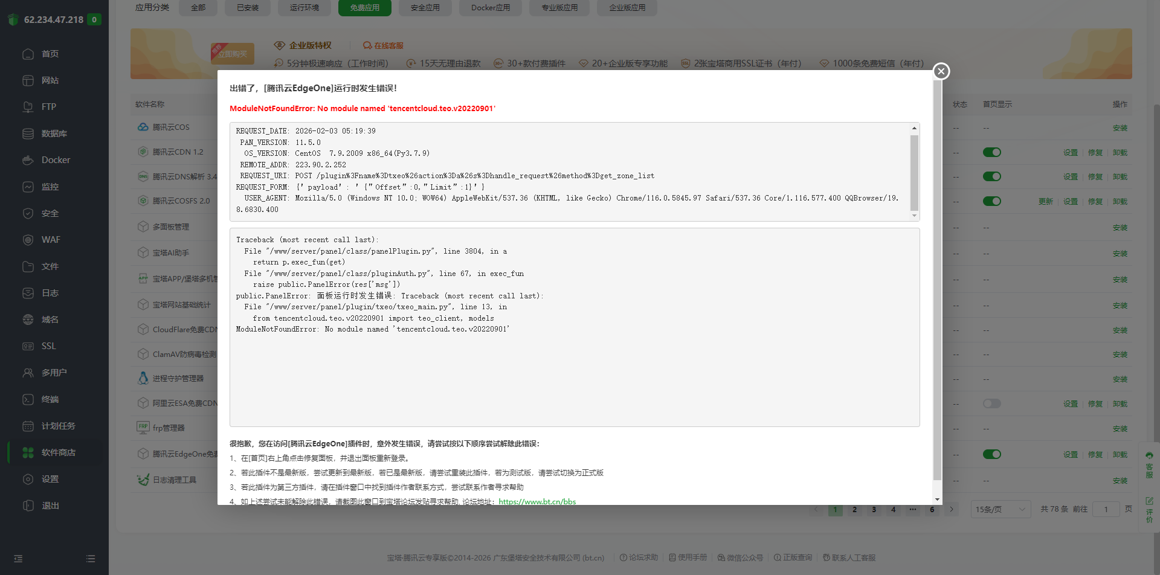The height and width of the screenshot is (575, 1160).
Task: Switch to the 已安装 tab
Action: coord(248,8)
